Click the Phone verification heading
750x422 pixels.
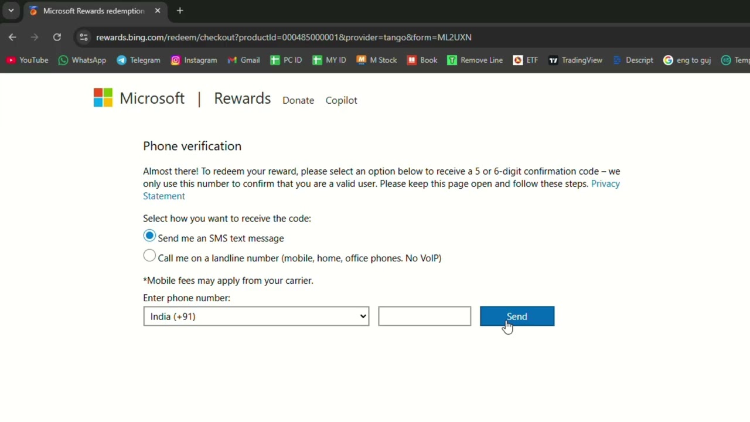coord(192,146)
